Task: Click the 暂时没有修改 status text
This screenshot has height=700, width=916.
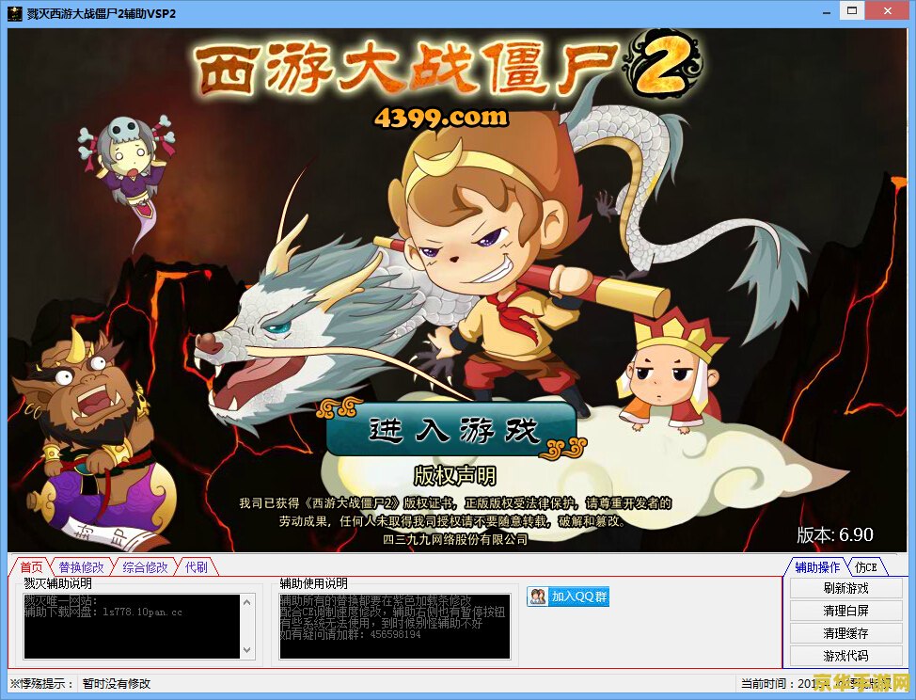Action: coord(117,683)
